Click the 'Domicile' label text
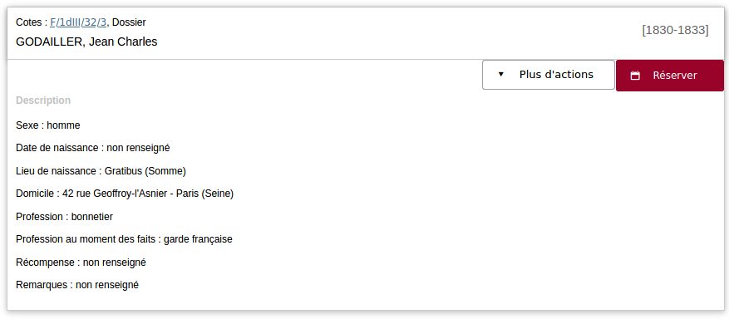Image resolution: width=729 pixels, height=319 pixels. tap(35, 194)
